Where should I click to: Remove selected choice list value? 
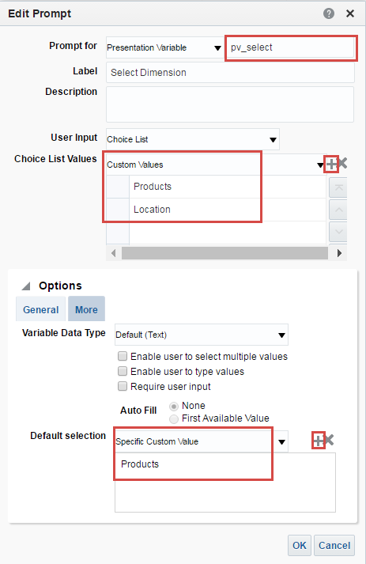point(342,163)
